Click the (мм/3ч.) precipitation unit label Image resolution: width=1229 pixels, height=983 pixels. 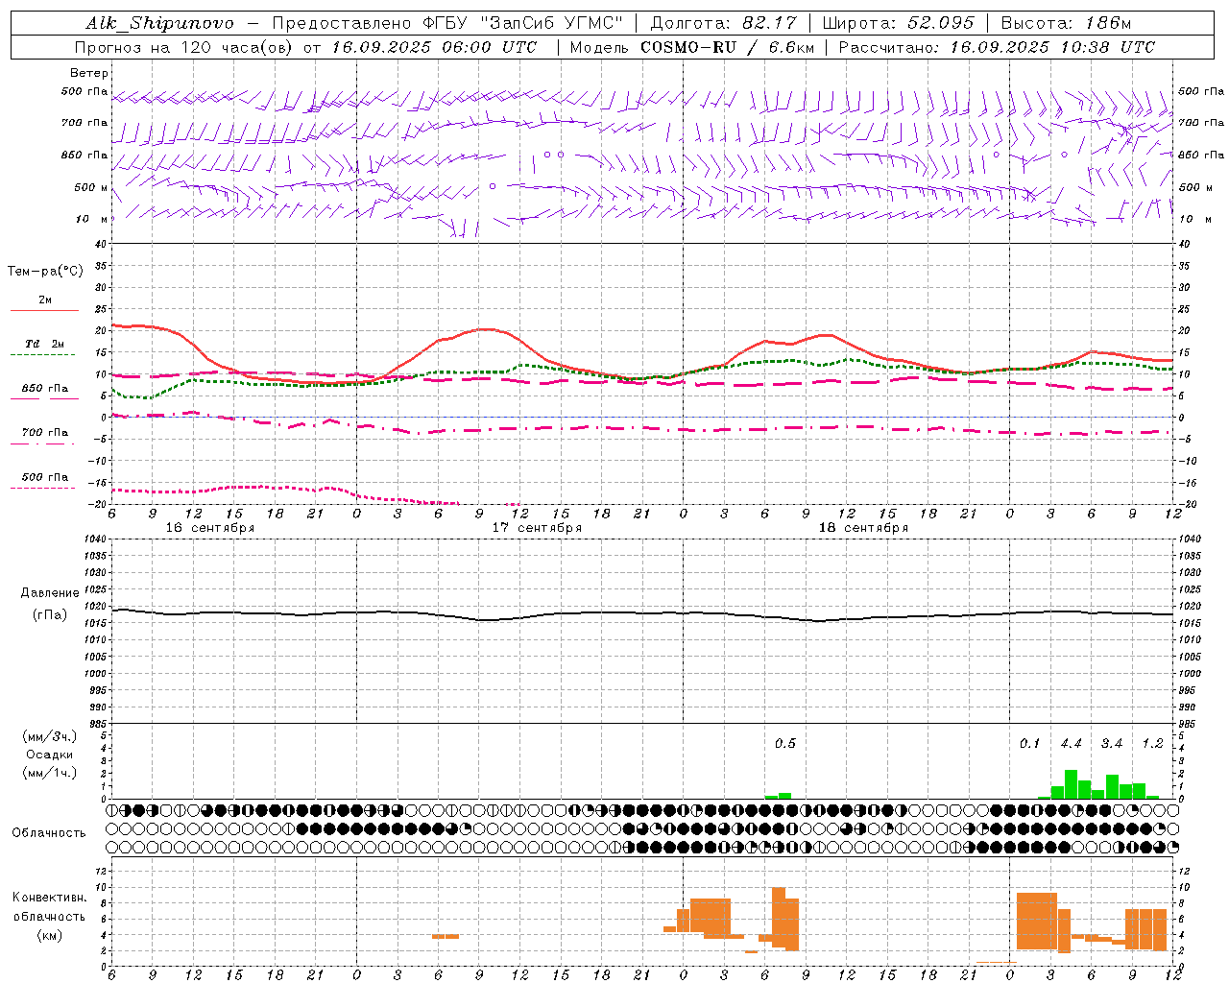click(x=50, y=736)
